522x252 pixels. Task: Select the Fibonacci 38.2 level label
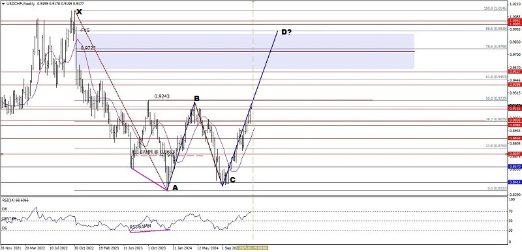tap(496, 119)
